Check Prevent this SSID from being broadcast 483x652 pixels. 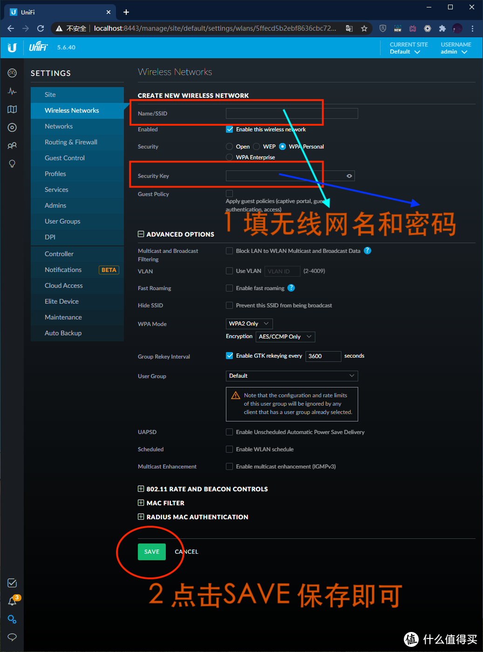pos(229,305)
